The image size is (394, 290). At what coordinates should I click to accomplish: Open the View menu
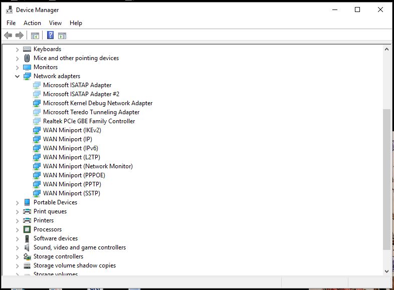pos(55,23)
